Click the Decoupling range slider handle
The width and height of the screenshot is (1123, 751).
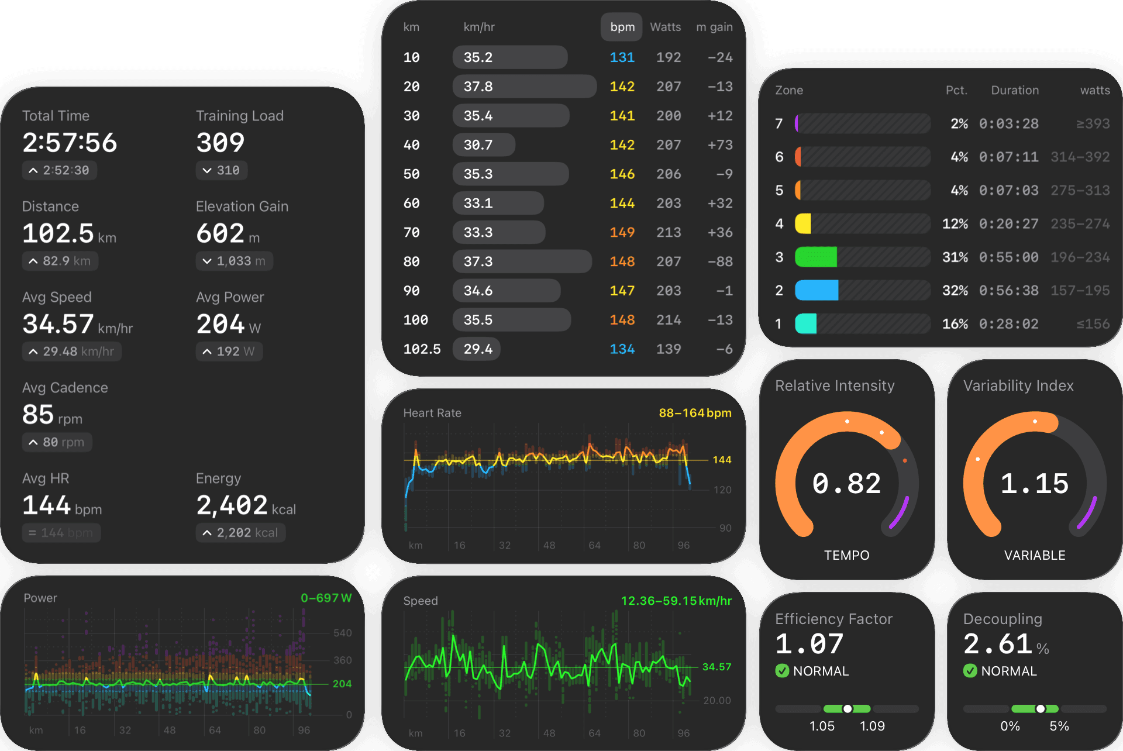1041,708
